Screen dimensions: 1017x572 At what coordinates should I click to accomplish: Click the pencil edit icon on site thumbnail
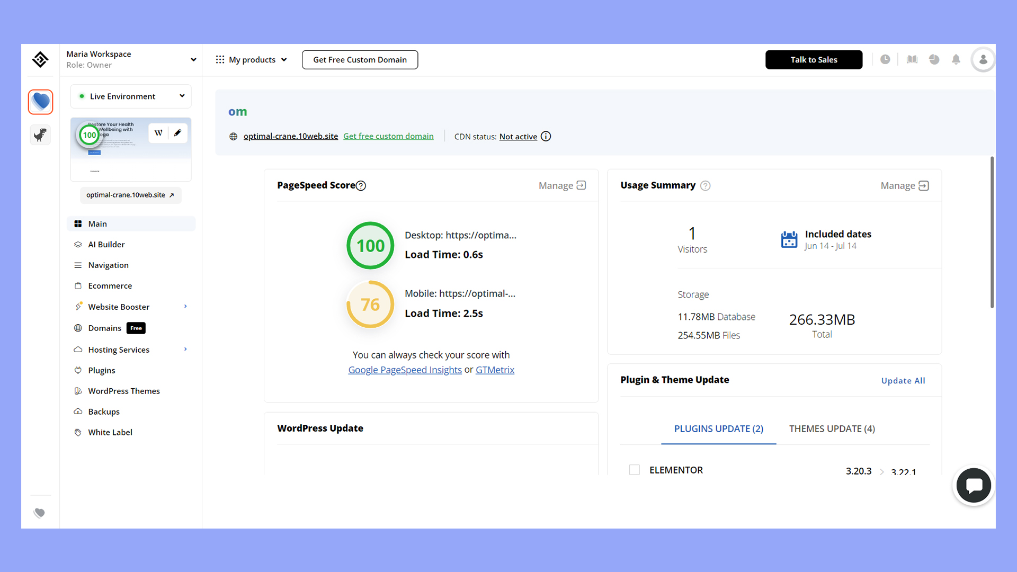177,133
